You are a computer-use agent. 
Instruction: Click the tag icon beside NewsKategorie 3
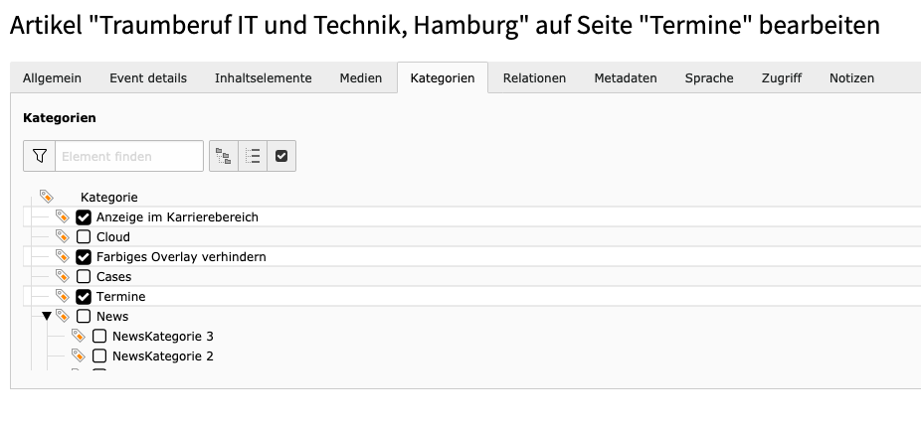click(x=79, y=336)
